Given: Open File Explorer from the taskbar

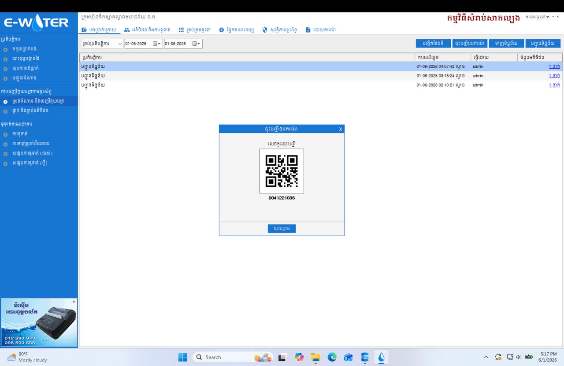Looking at the screenshot, I should 315,357.
